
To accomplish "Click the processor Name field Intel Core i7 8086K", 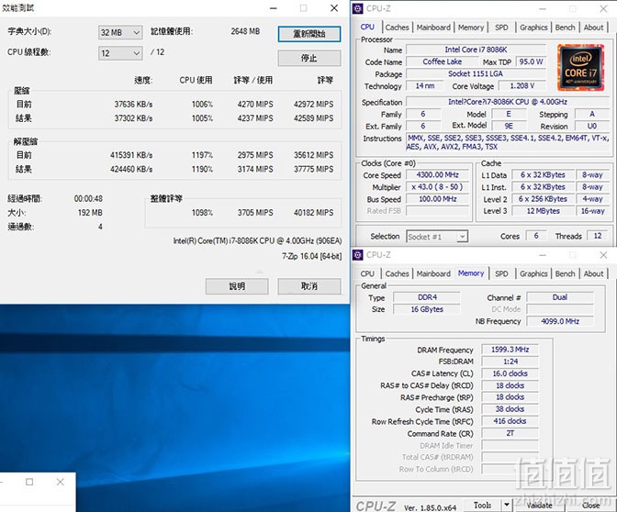I will point(476,50).
